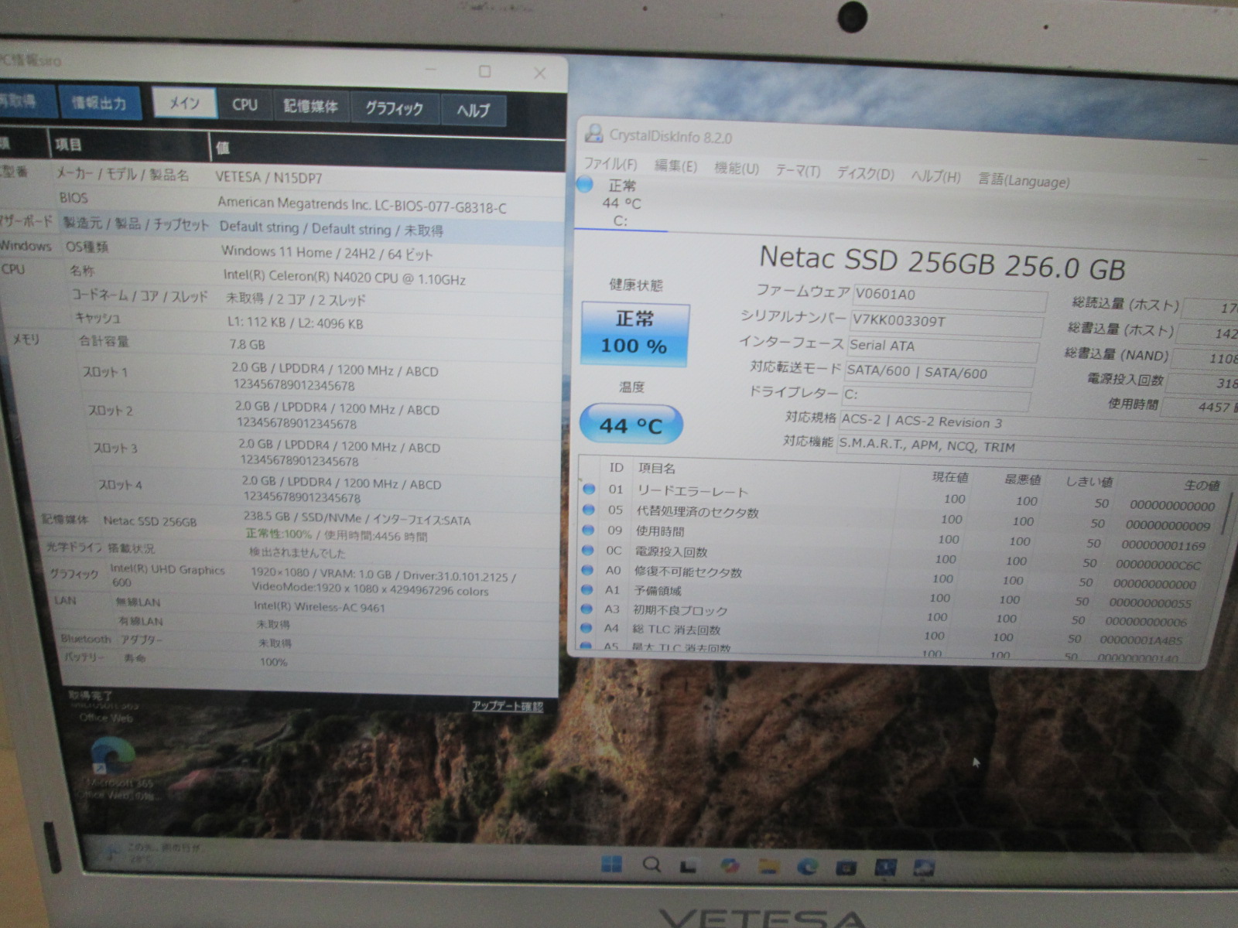Open Microsoft Store from the taskbar
Screen dimensions: 1238x928
[846, 868]
